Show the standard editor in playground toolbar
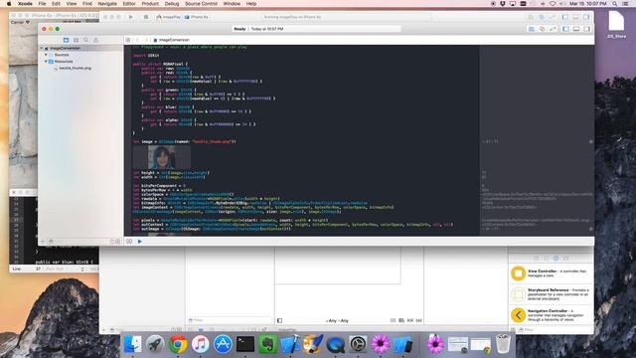Screen dimensions: 636x358 click(x=532, y=29)
